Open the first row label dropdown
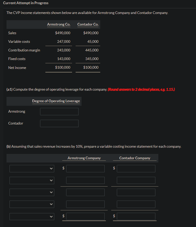The width and height of the screenshot is (196, 227). pos(32,168)
